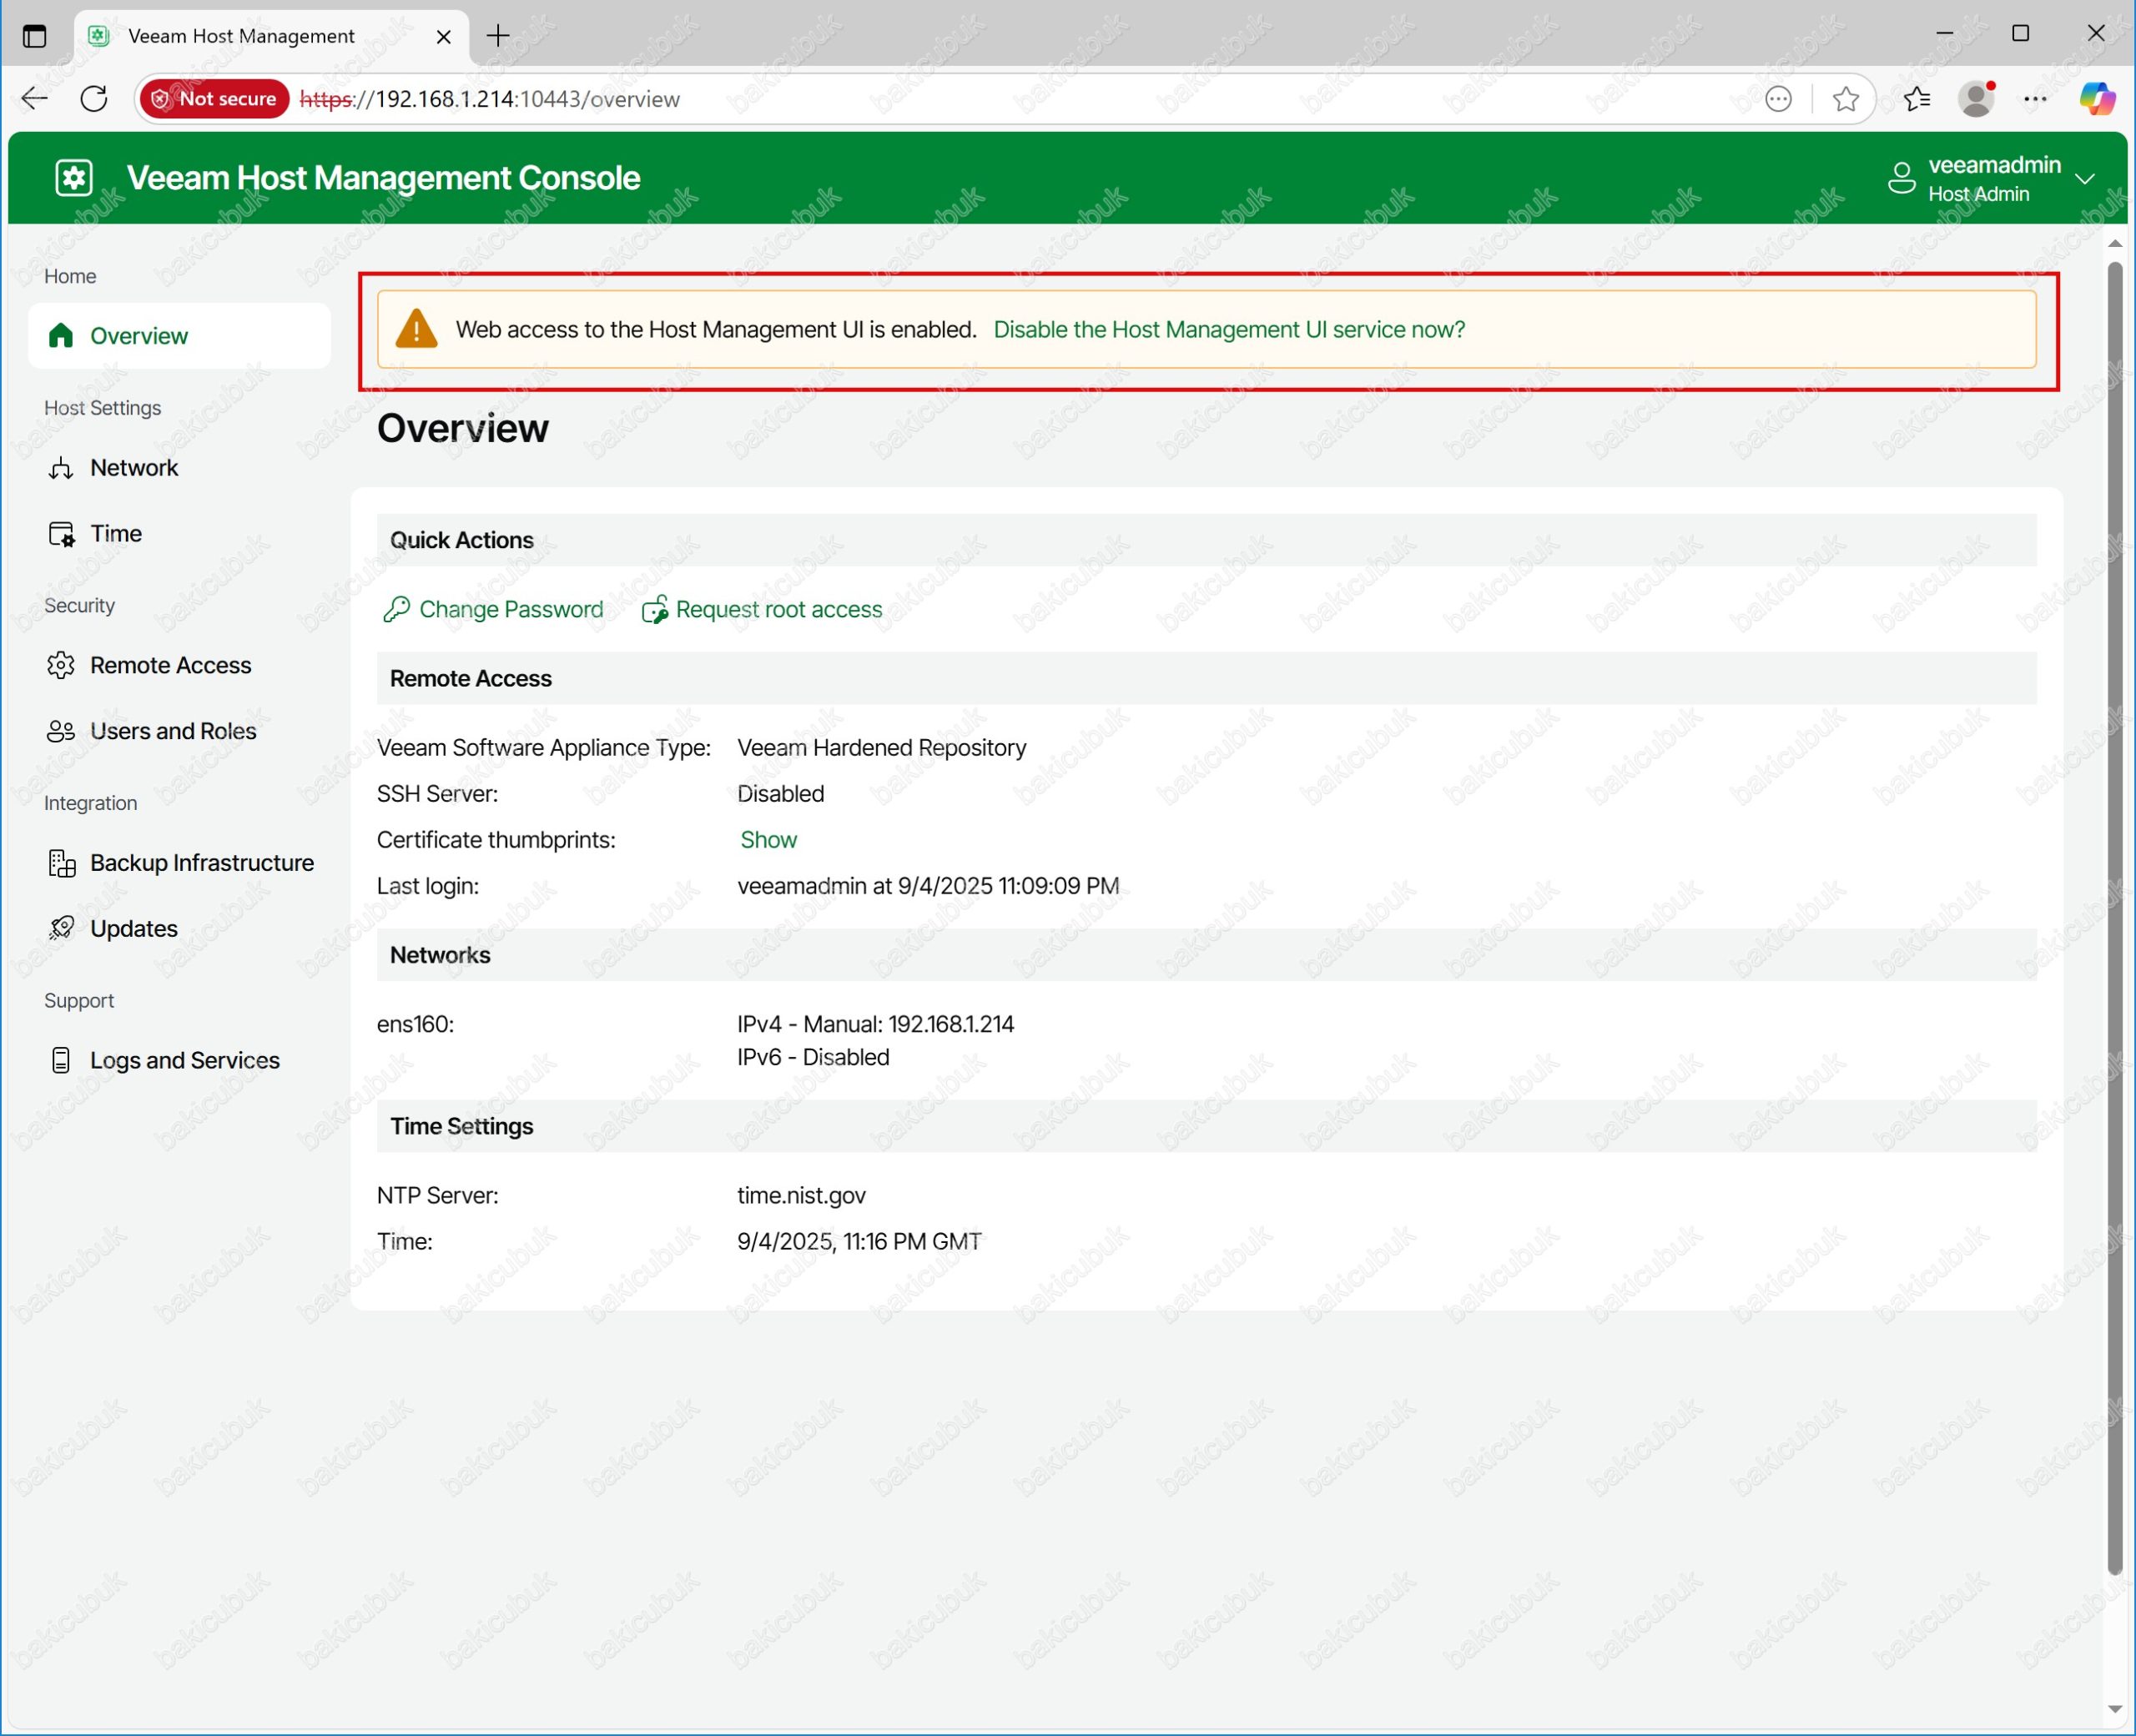
Task: Click the scrollbar down arrow
Action: click(x=2115, y=1709)
